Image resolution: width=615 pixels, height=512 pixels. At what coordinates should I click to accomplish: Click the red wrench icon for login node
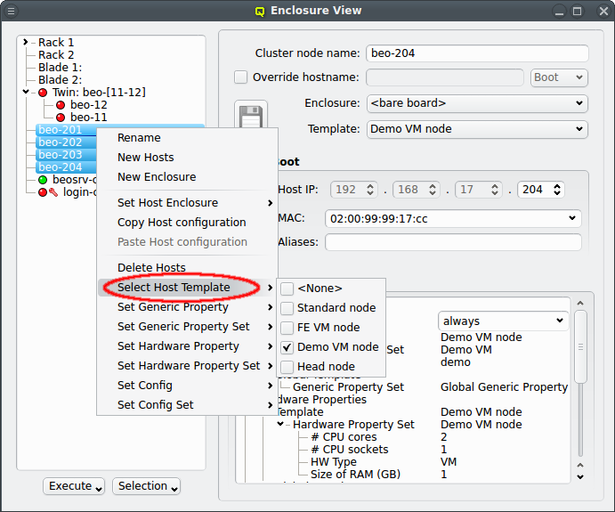(53, 192)
